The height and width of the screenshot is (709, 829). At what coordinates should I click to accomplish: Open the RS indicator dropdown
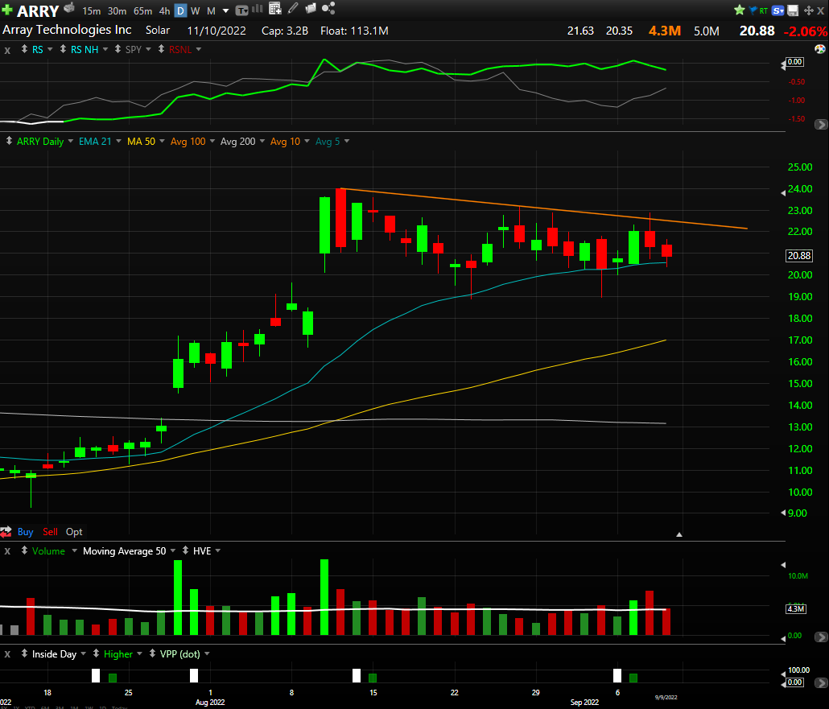pyautogui.click(x=50, y=49)
